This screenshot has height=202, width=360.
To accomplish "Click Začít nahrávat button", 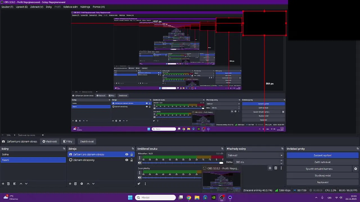I will click(323, 162).
